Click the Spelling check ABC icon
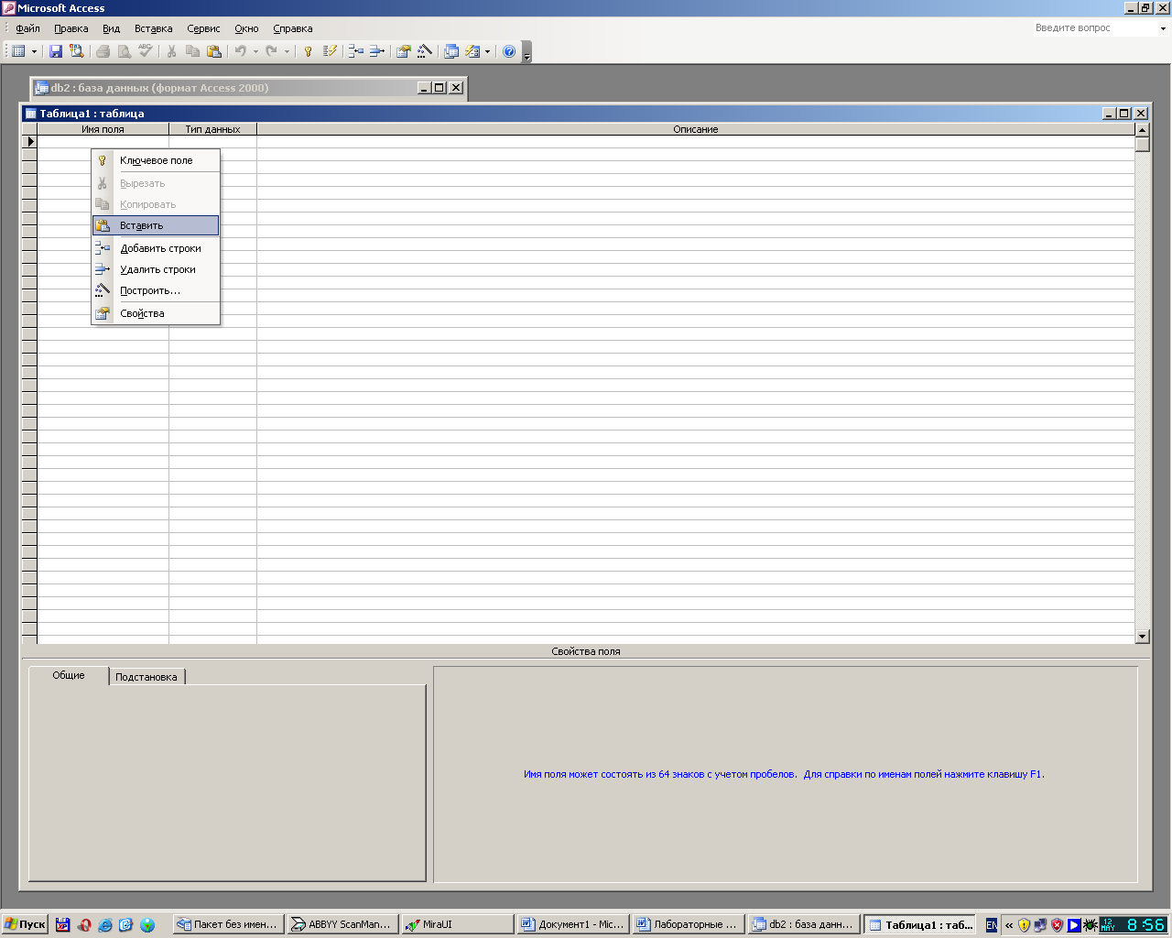The width and height of the screenshot is (1172, 938). click(146, 51)
